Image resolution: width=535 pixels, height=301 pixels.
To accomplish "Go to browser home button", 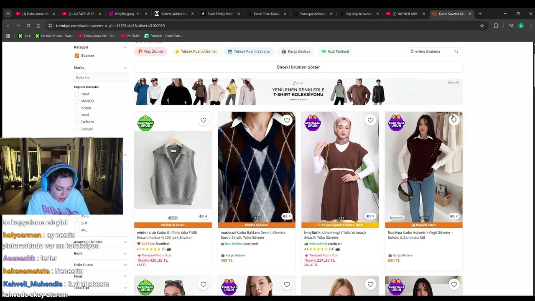I will (38, 26).
